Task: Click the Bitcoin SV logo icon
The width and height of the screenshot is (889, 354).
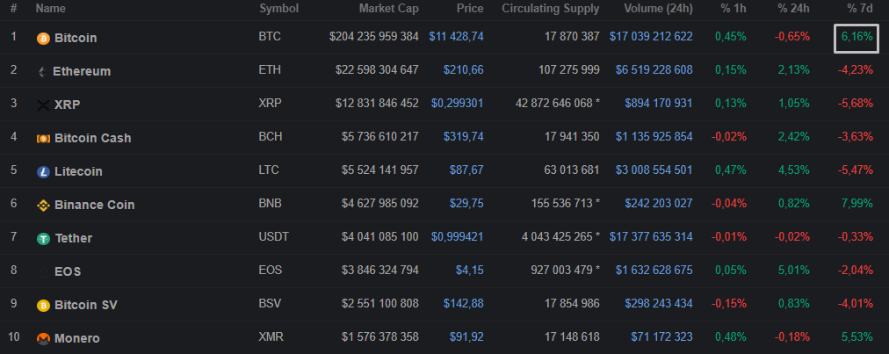Action: 43,306
